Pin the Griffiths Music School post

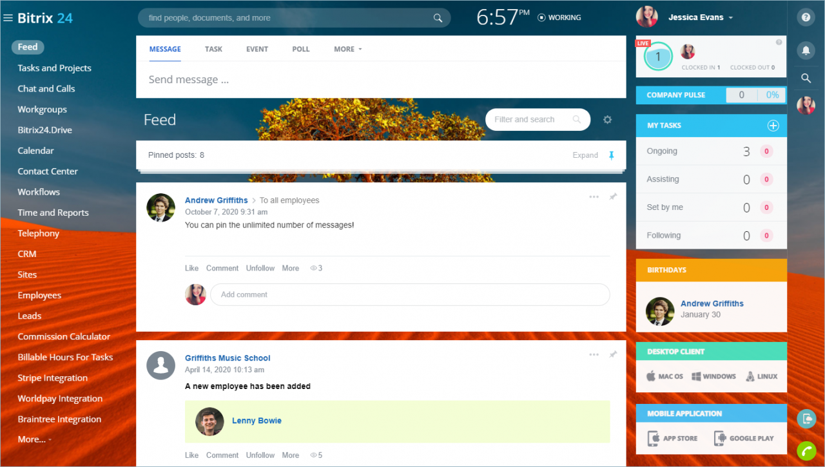pyautogui.click(x=613, y=354)
